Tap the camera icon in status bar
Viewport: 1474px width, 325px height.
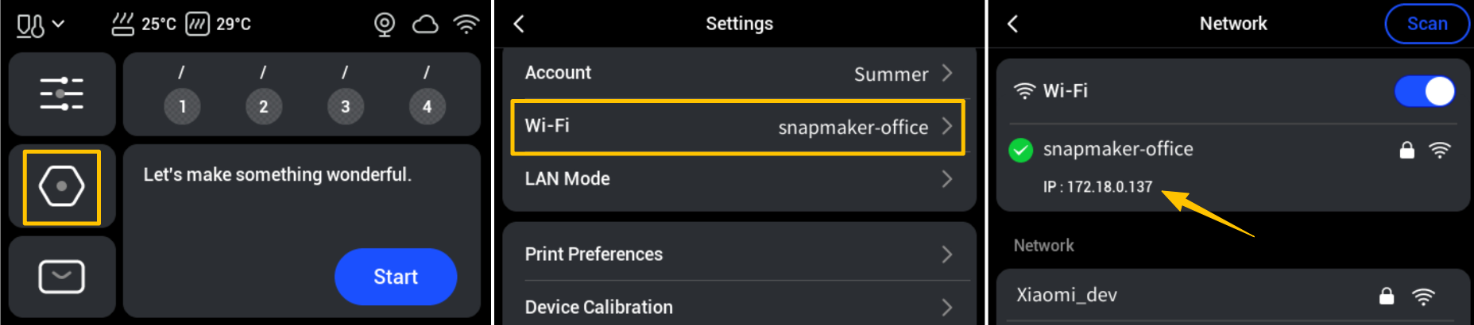coord(385,25)
